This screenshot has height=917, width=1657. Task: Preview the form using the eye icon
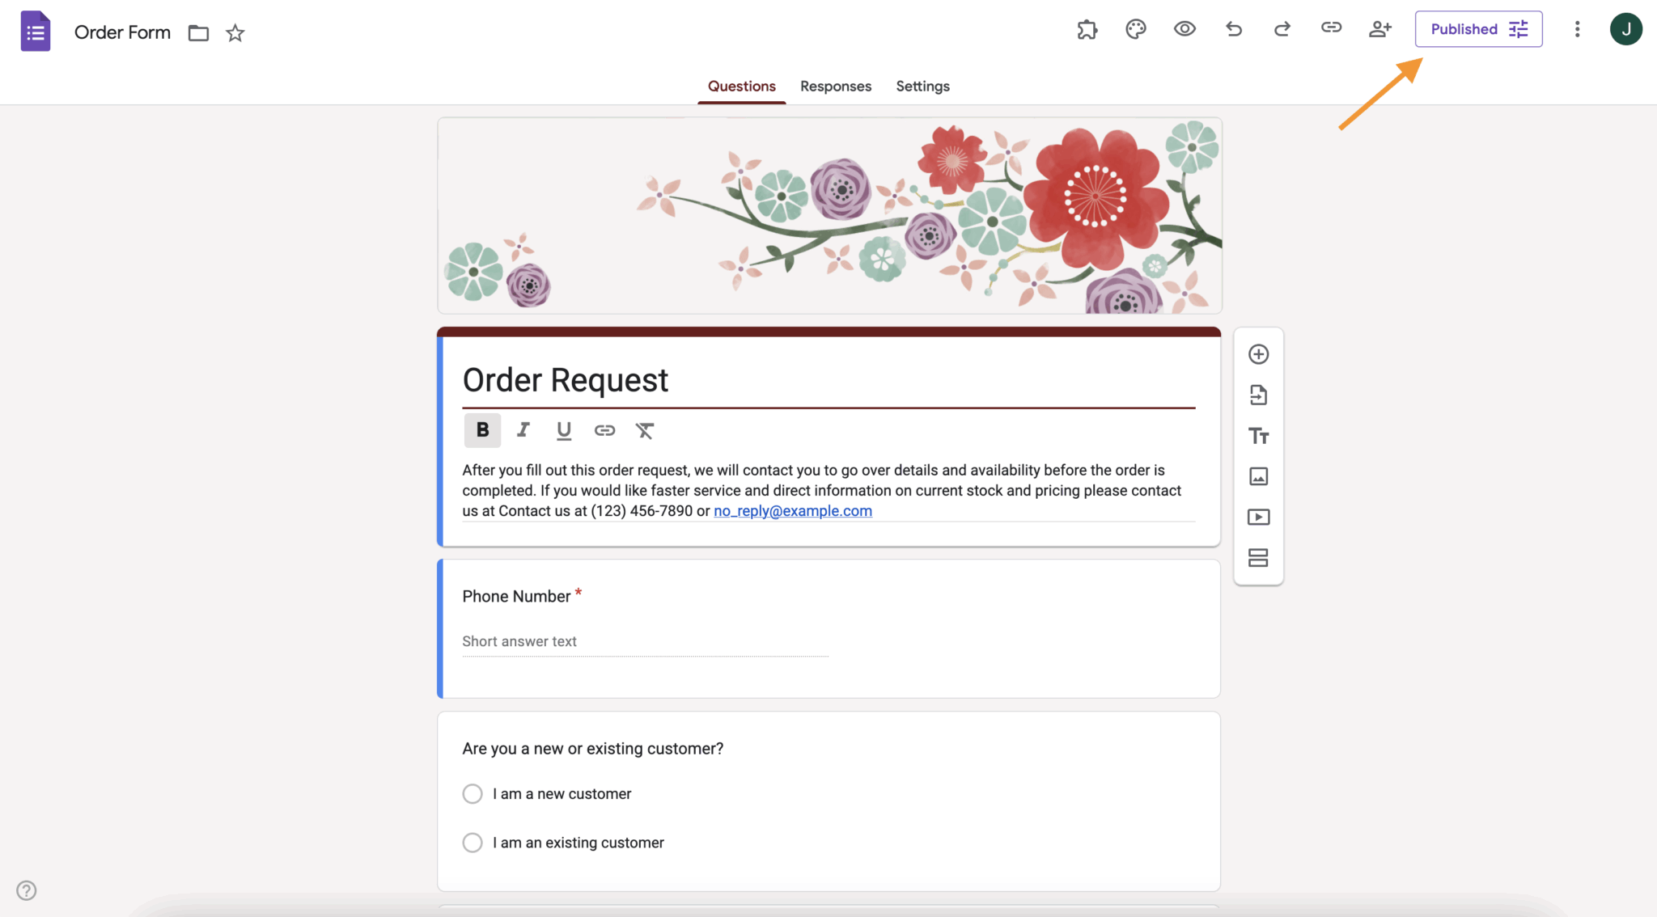[1184, 29]
